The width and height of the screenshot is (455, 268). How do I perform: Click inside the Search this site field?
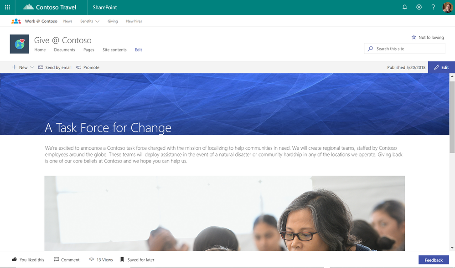[x=404, y=49]
